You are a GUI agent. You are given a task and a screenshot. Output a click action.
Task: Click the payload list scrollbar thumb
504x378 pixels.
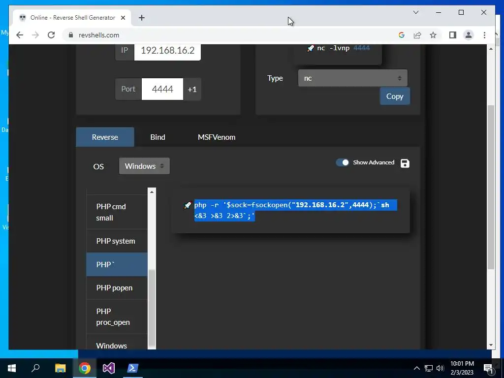[x=152, y=308]
